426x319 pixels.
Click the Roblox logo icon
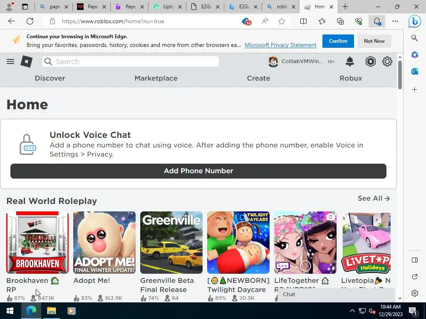pyautogui.click(x=26, y=61)
